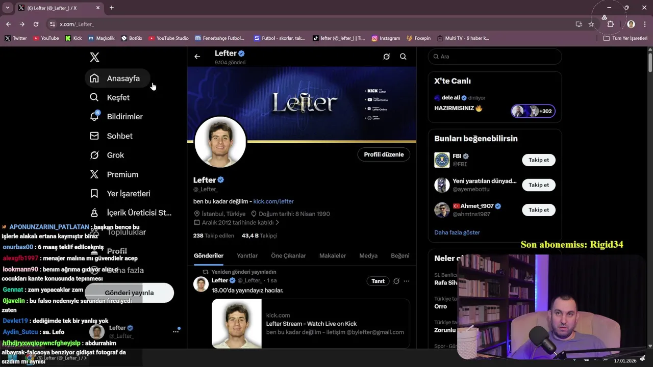Open Keşfet explore page

[x=109, y=97]
